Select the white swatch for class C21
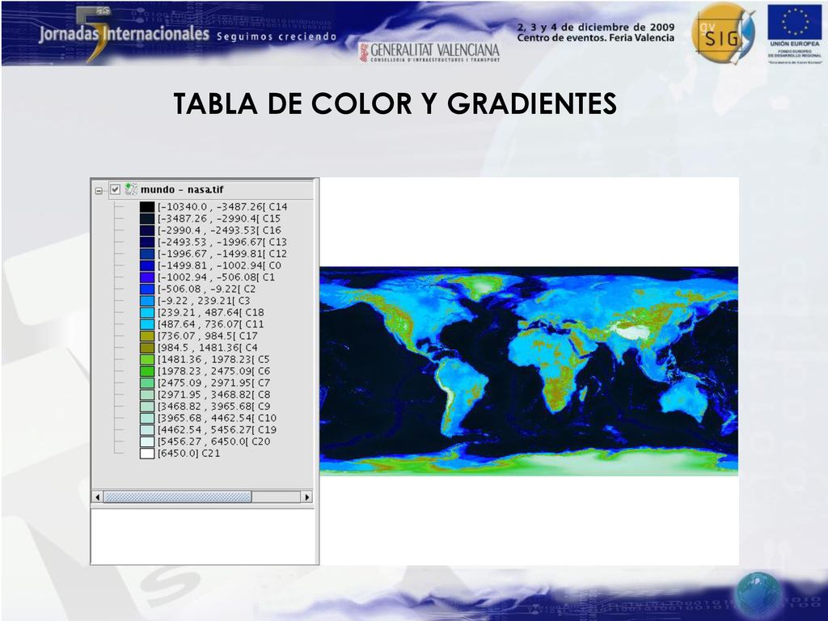The image size is (828, 621). (x=147, y=453)
